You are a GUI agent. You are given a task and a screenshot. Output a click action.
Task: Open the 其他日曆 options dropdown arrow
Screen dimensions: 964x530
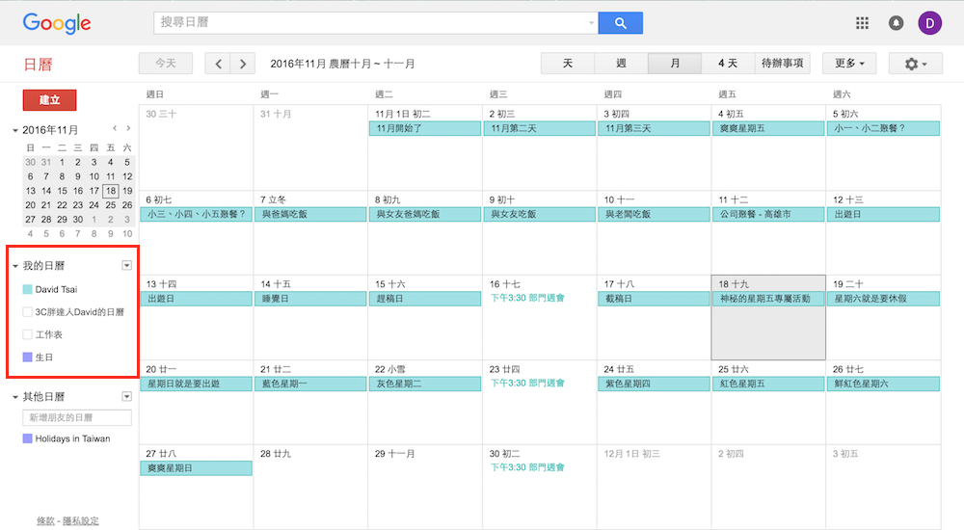click(x=126, y=396)
